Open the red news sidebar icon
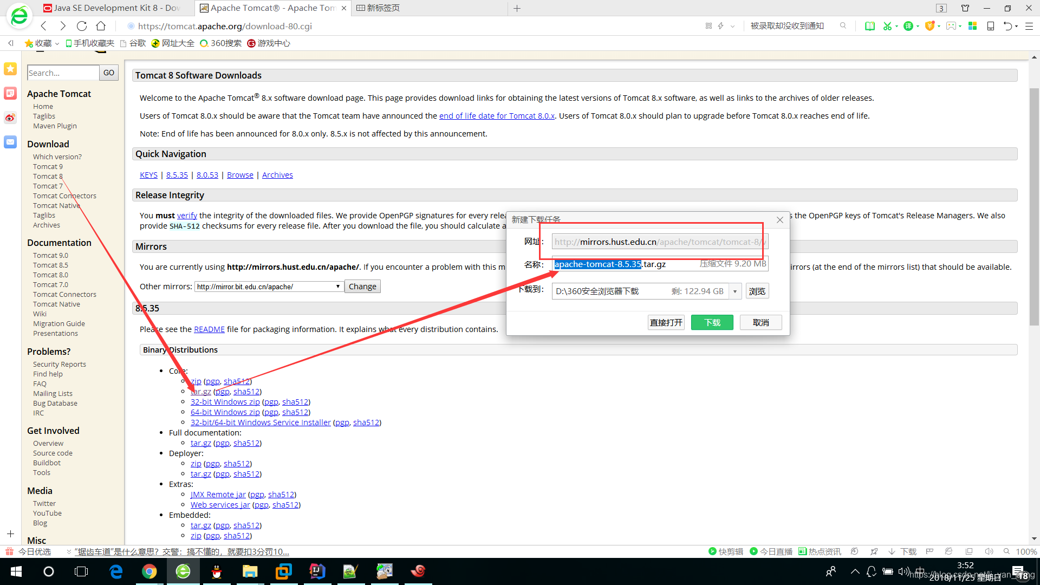Viewport: 1040px width, 585px height. click(10, 93)
